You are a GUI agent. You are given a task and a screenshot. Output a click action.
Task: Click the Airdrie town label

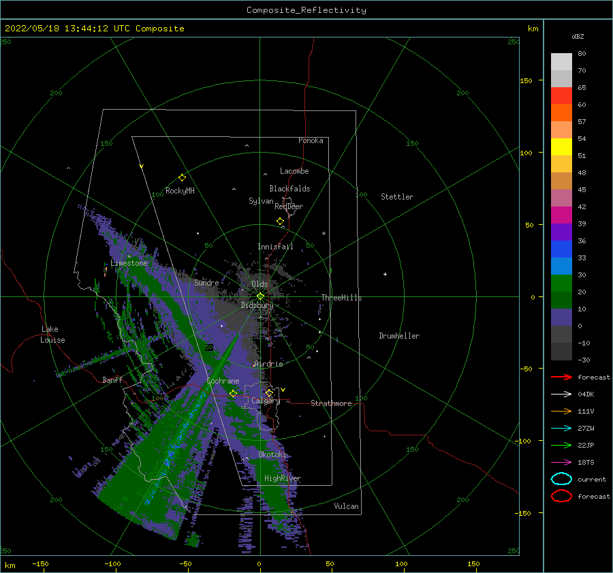click(268, 364)
